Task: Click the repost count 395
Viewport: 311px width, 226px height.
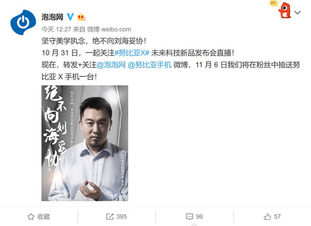Action: (121, 217)
